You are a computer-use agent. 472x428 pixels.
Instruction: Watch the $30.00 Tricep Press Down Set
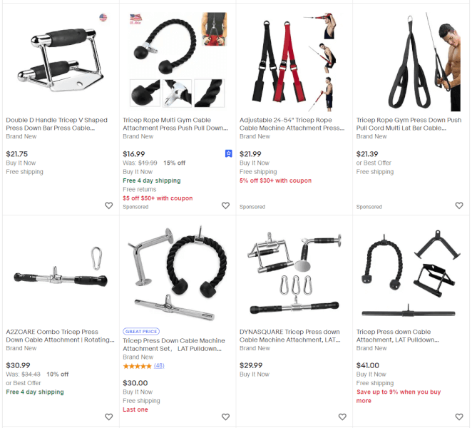(225, 417)
